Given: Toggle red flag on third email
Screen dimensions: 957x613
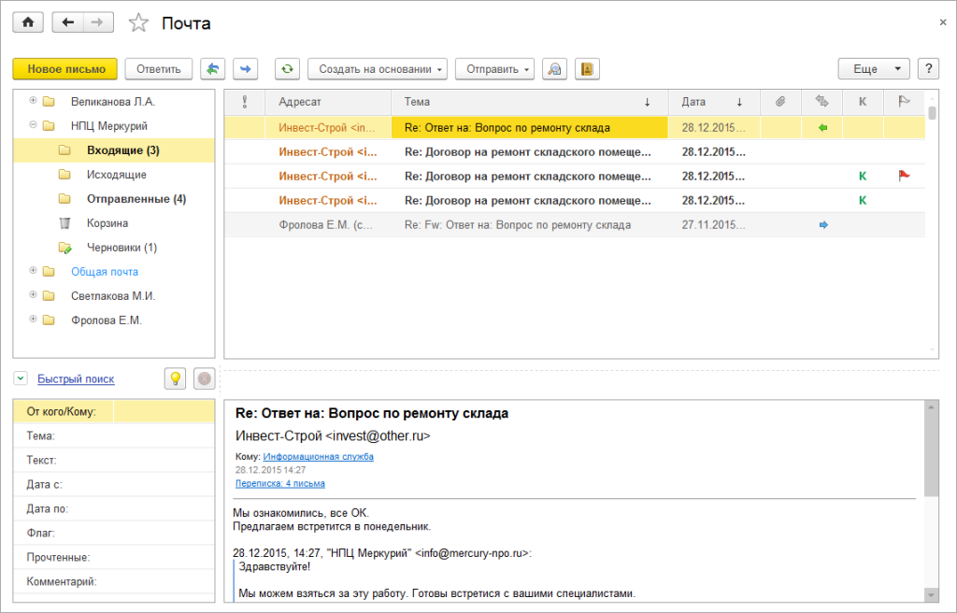Looking at the screenshot, I should click(904, 176).
